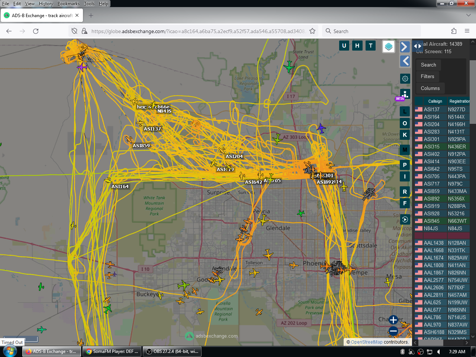
Task: Toggle the H map filter button
Action: tap(357, 46)
